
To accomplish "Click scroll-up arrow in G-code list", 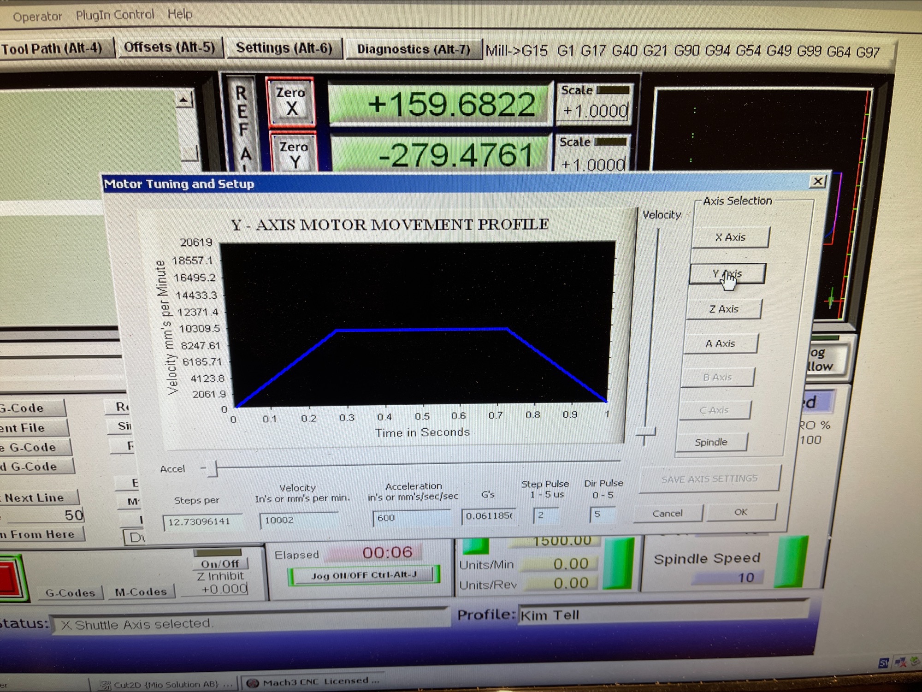I will coord(184,100).
